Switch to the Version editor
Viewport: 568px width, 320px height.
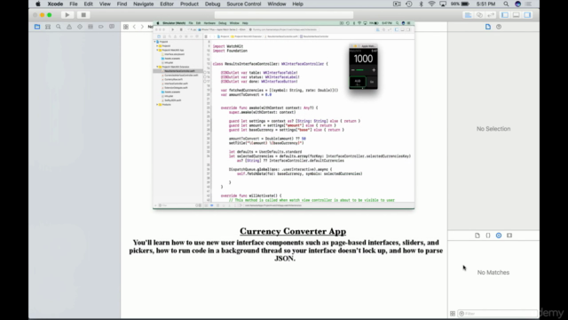[491, 15]
